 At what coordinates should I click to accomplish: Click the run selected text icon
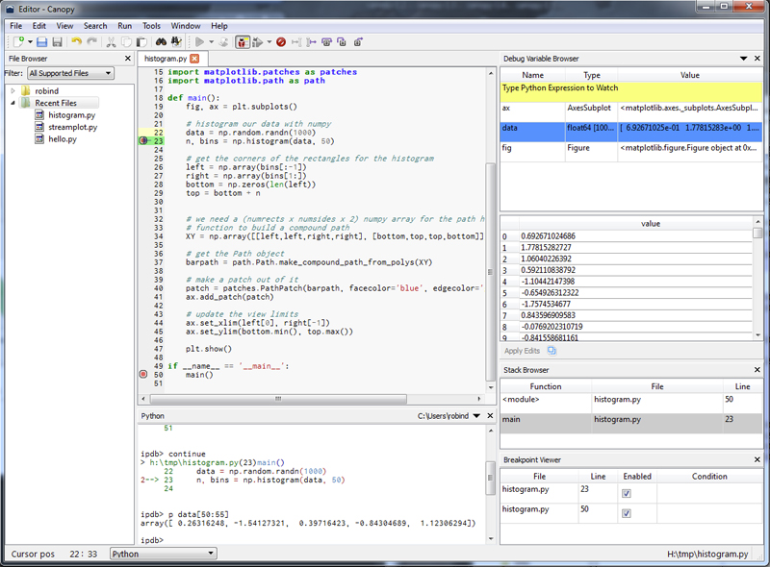click(x=223, y=42)
